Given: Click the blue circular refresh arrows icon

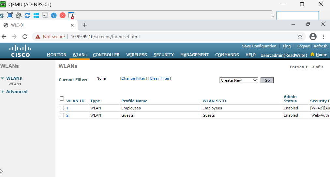Looking at the screenshot, I should [x=27, y=15].
